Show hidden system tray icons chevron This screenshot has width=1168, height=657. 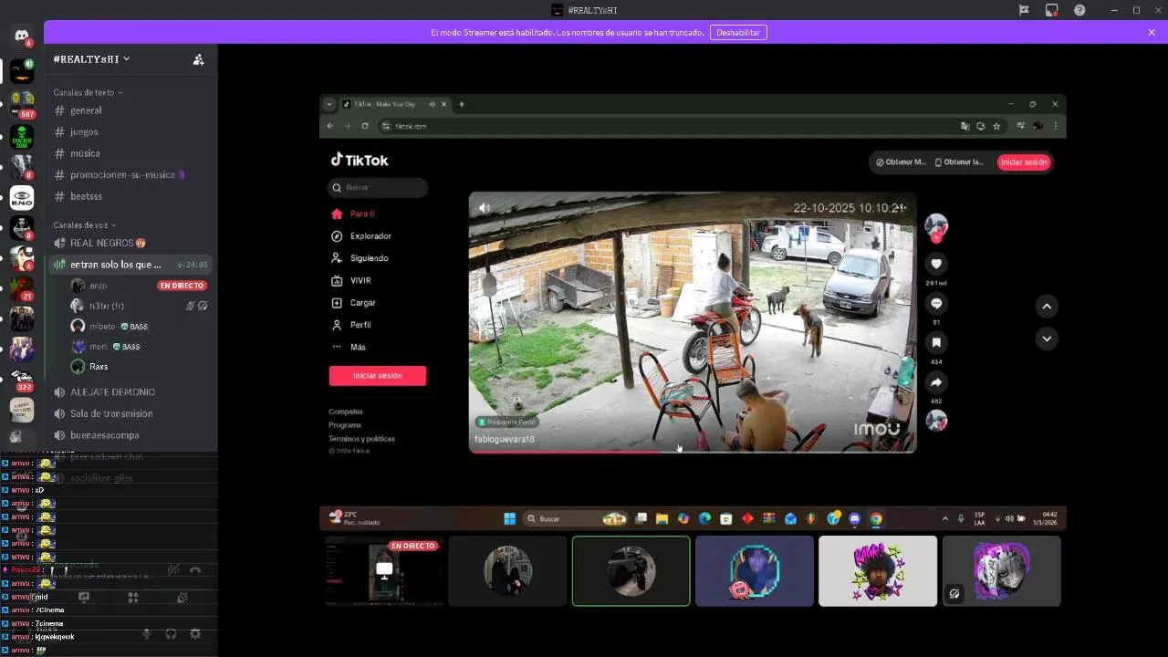(x=944, y=518)
